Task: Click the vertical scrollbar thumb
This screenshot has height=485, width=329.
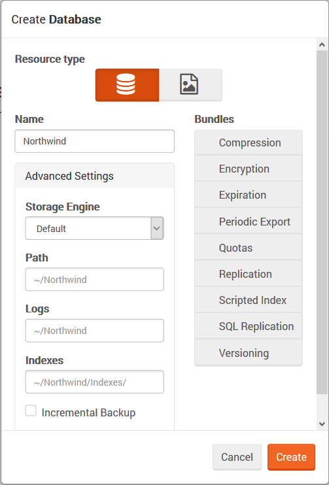Action: pyautogui.click(x=322, y=222)
